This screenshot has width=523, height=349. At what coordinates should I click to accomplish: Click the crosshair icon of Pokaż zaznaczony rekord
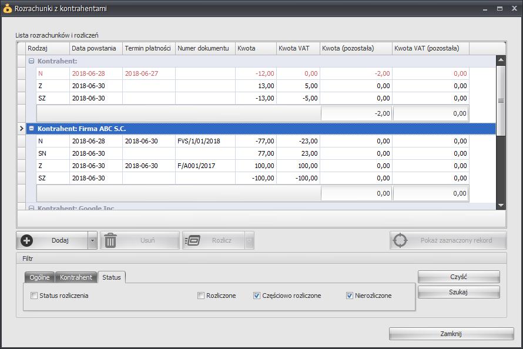pos(400,240)
